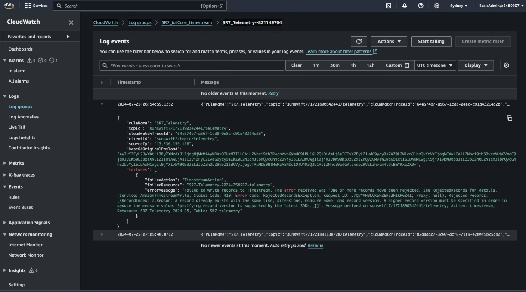The width and height of the screenshot is (526, 292).
Task: Expand the Insights section
Action: [x=5, y=270]
